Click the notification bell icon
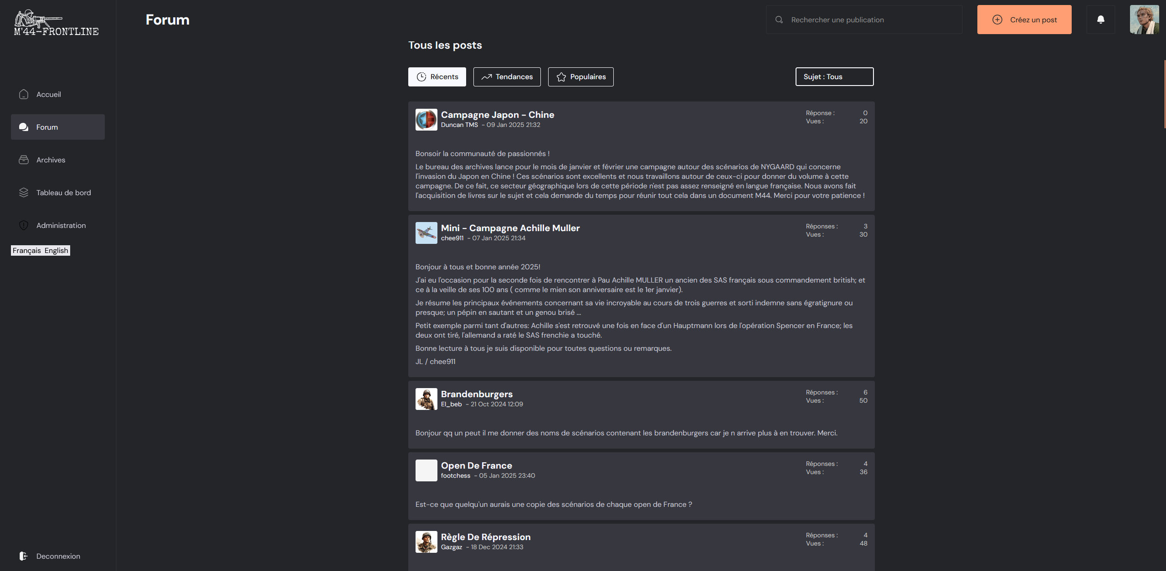 pyautogui.click(x=1100, y=20)
